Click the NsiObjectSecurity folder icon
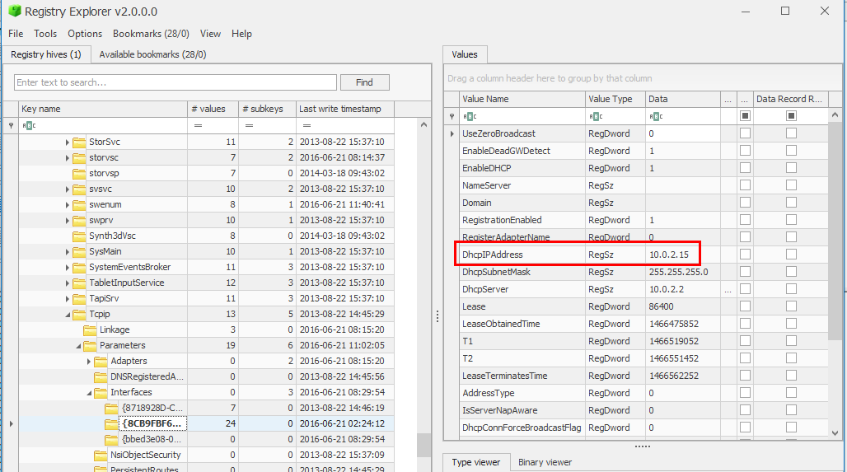847x472 pixels. pos(101,455)
